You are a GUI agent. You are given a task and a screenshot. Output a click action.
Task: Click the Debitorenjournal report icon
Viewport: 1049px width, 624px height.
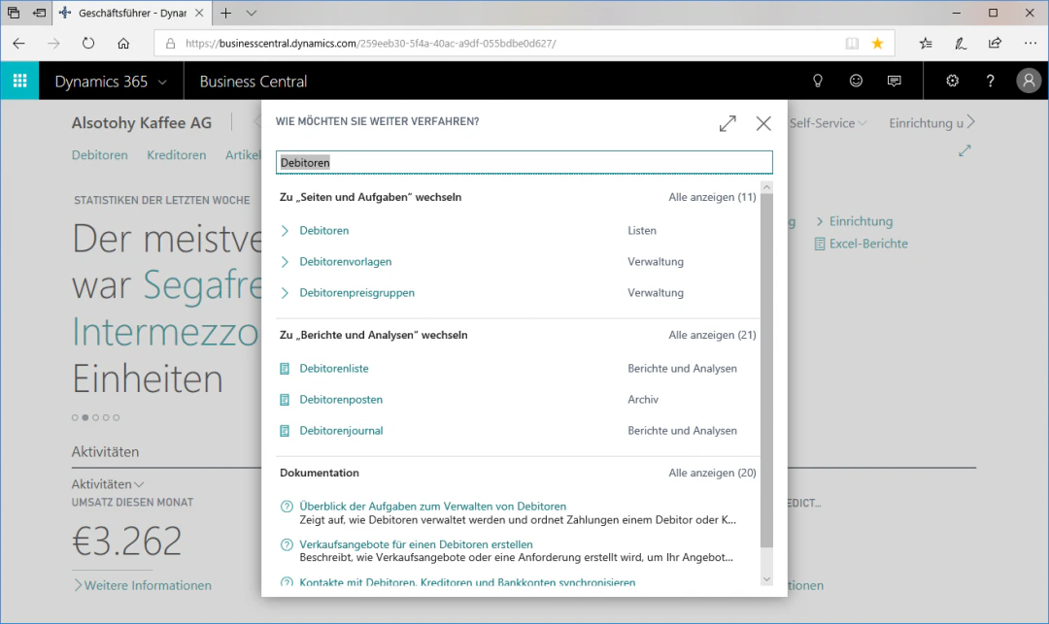(x=285, y=431)
